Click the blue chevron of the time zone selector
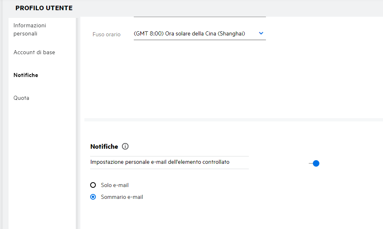The height and width of the screenshot is (229, 383). [x=261, y=33]
